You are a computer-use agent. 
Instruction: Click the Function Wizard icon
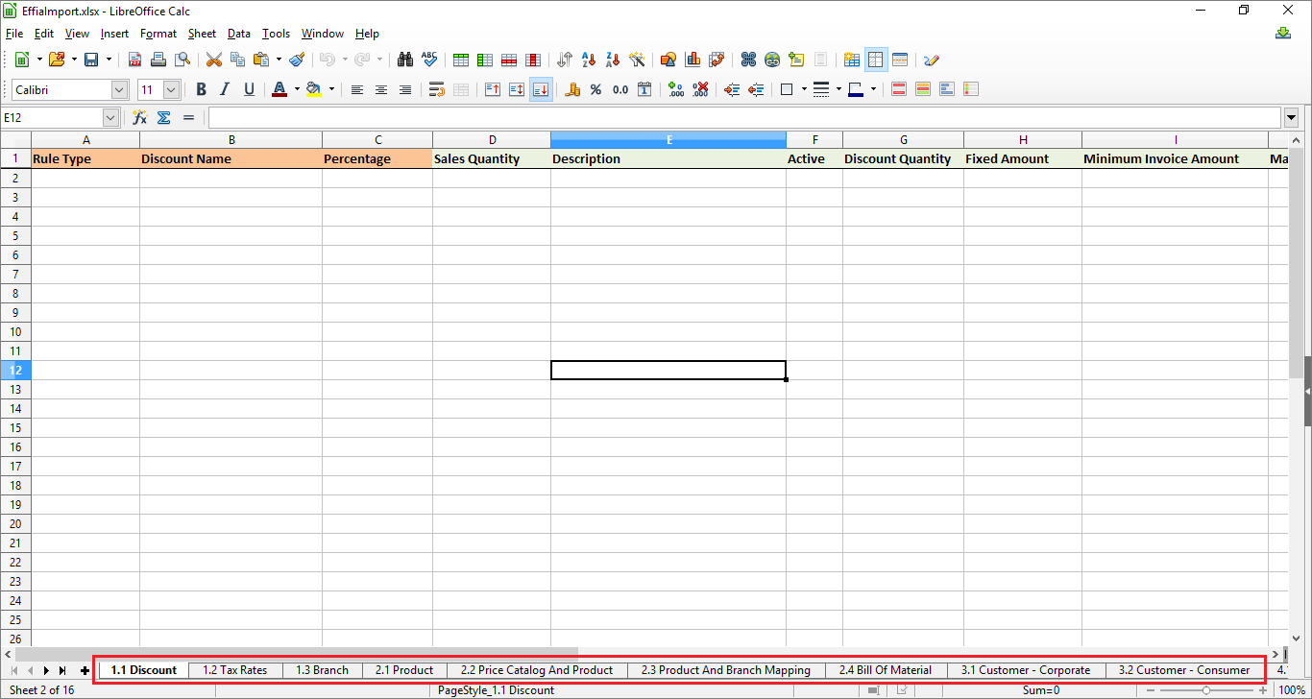pyautogui.click(x=140, y=117)
